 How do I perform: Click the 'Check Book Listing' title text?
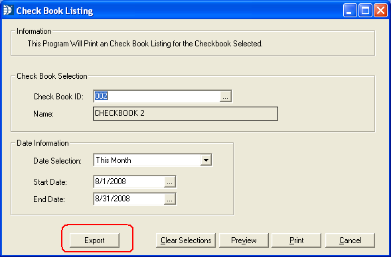coord(54,11)
